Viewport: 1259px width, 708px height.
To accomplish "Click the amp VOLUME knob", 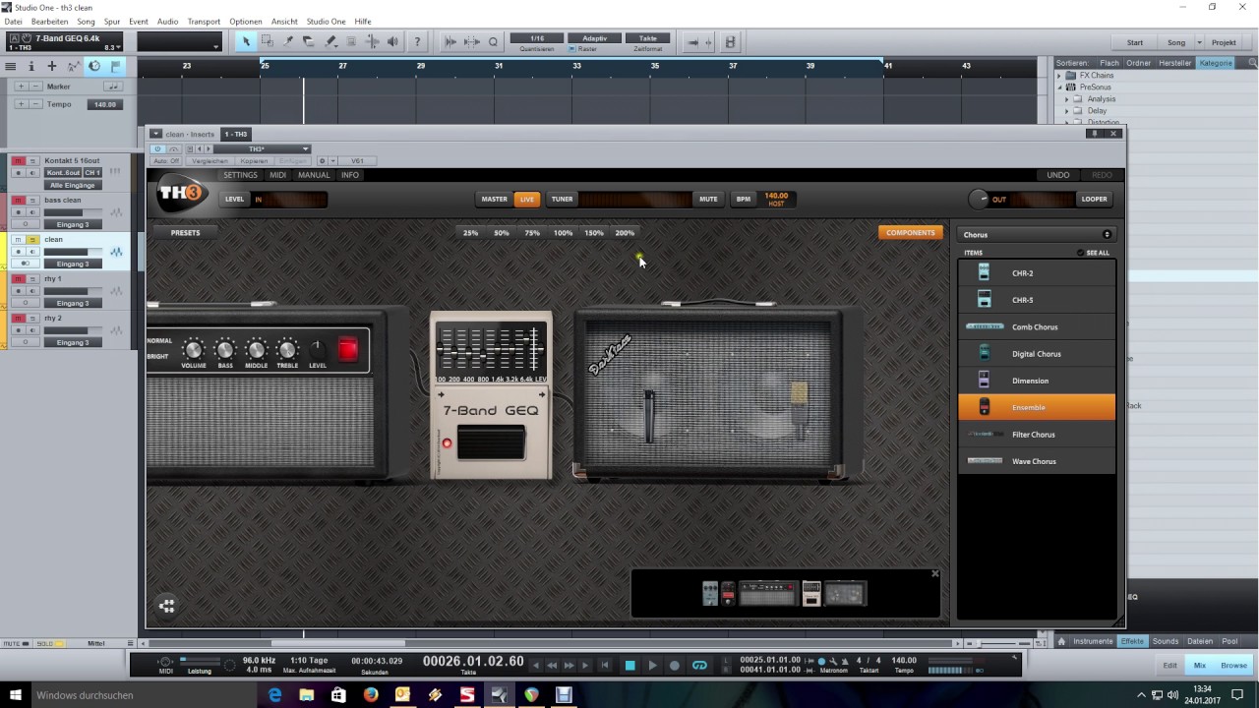I will click(194, 349).
